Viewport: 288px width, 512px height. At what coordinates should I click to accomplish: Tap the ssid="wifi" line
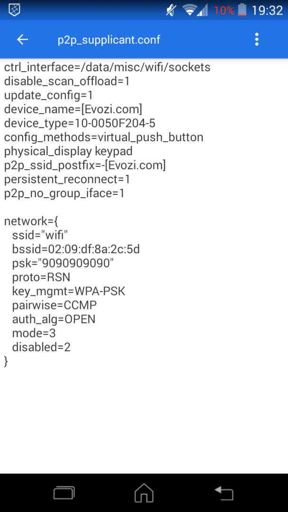point(40,235)
